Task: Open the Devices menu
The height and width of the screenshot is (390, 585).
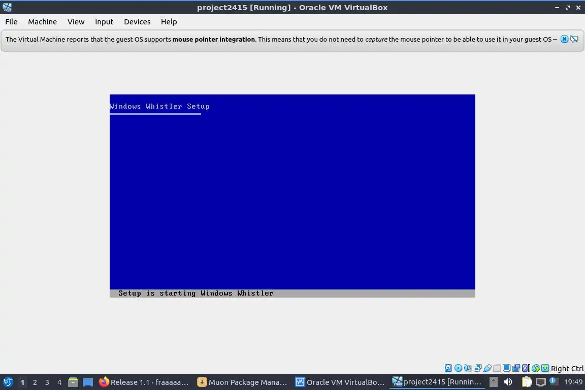Action: click(x=137, y=22)
